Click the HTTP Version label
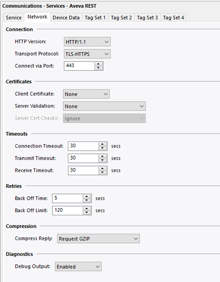Image resolution: width=220 pixels, height=282 pixels. pos(31,42)
